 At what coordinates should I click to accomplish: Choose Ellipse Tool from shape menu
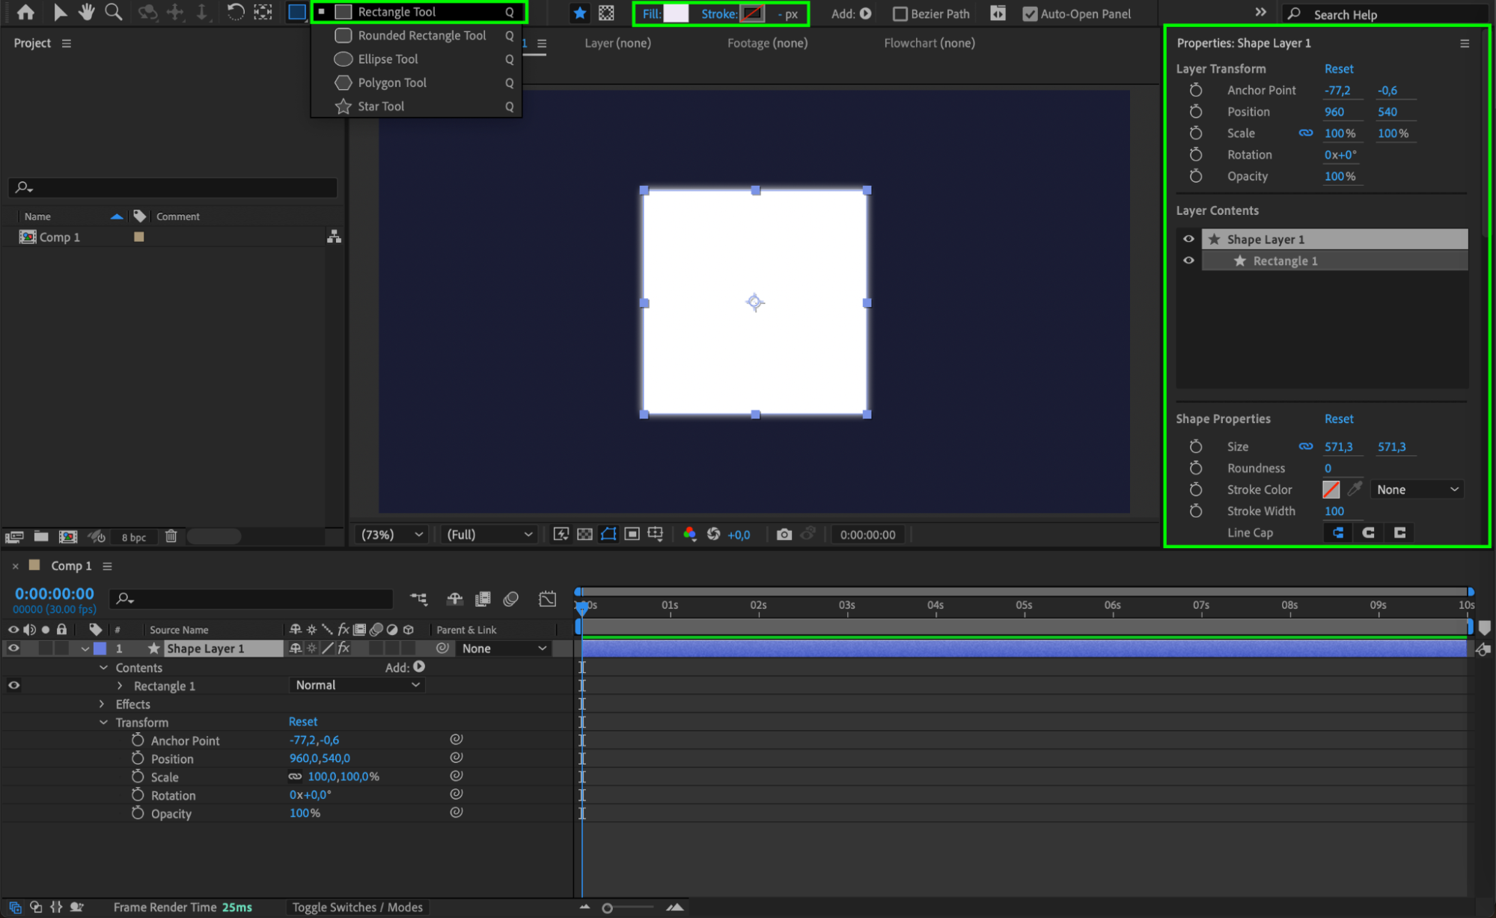[388, 59]
